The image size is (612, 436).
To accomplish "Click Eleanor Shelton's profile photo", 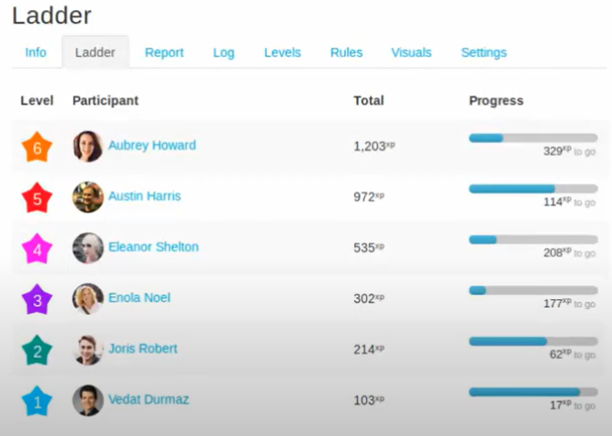I will point(88,248).
